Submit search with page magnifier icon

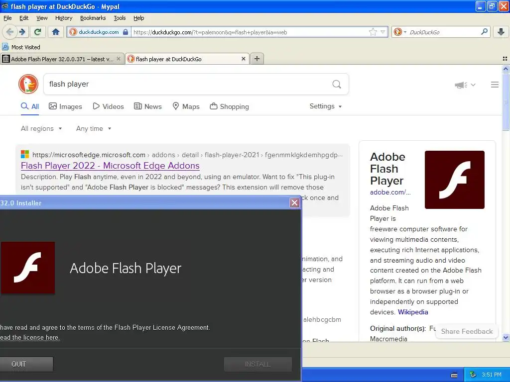(x=337, y=84)
